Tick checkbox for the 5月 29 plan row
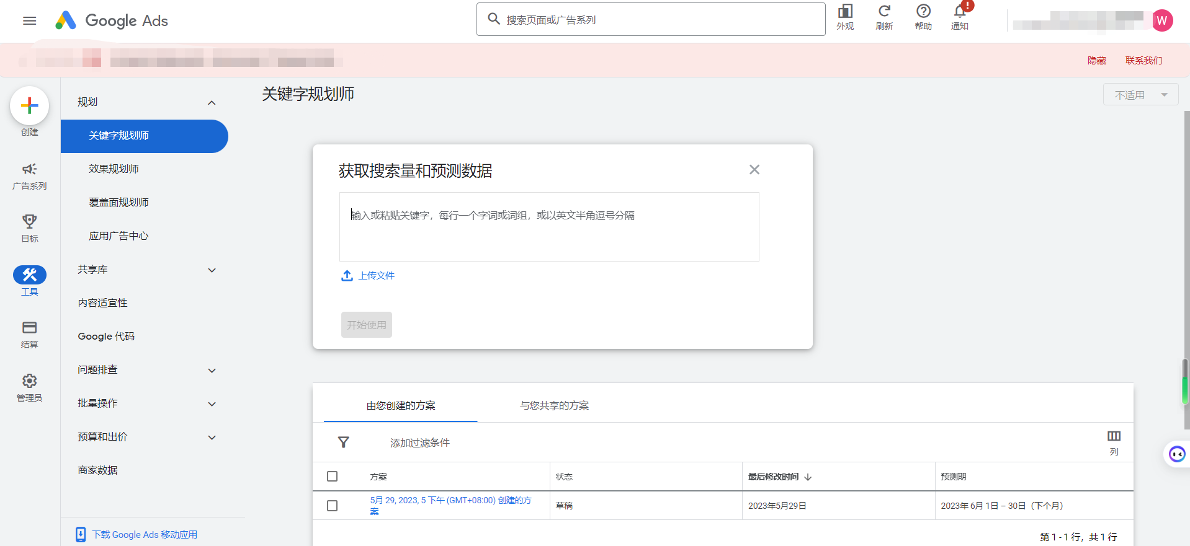 click(333, 506)
